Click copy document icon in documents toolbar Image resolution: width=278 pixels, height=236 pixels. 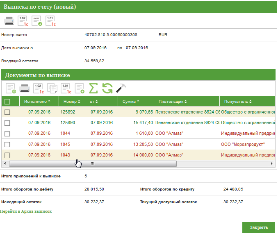tap(52, 88)
